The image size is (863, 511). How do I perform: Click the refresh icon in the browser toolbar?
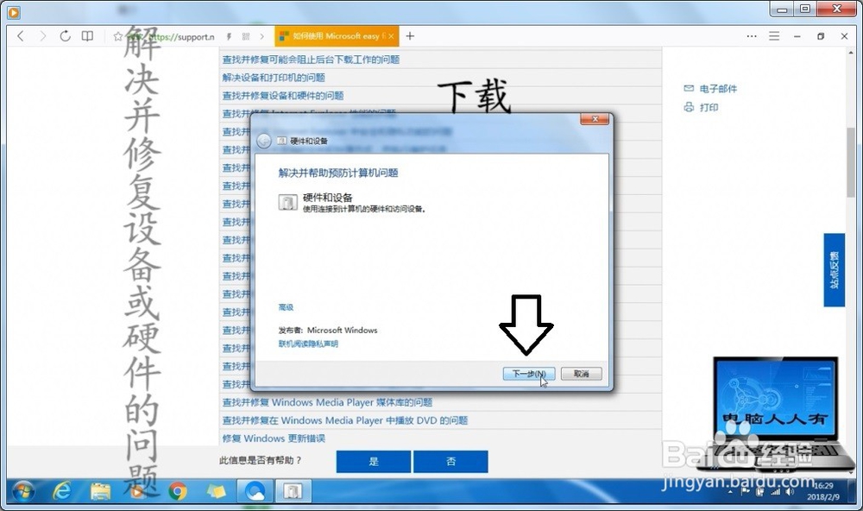65,36
